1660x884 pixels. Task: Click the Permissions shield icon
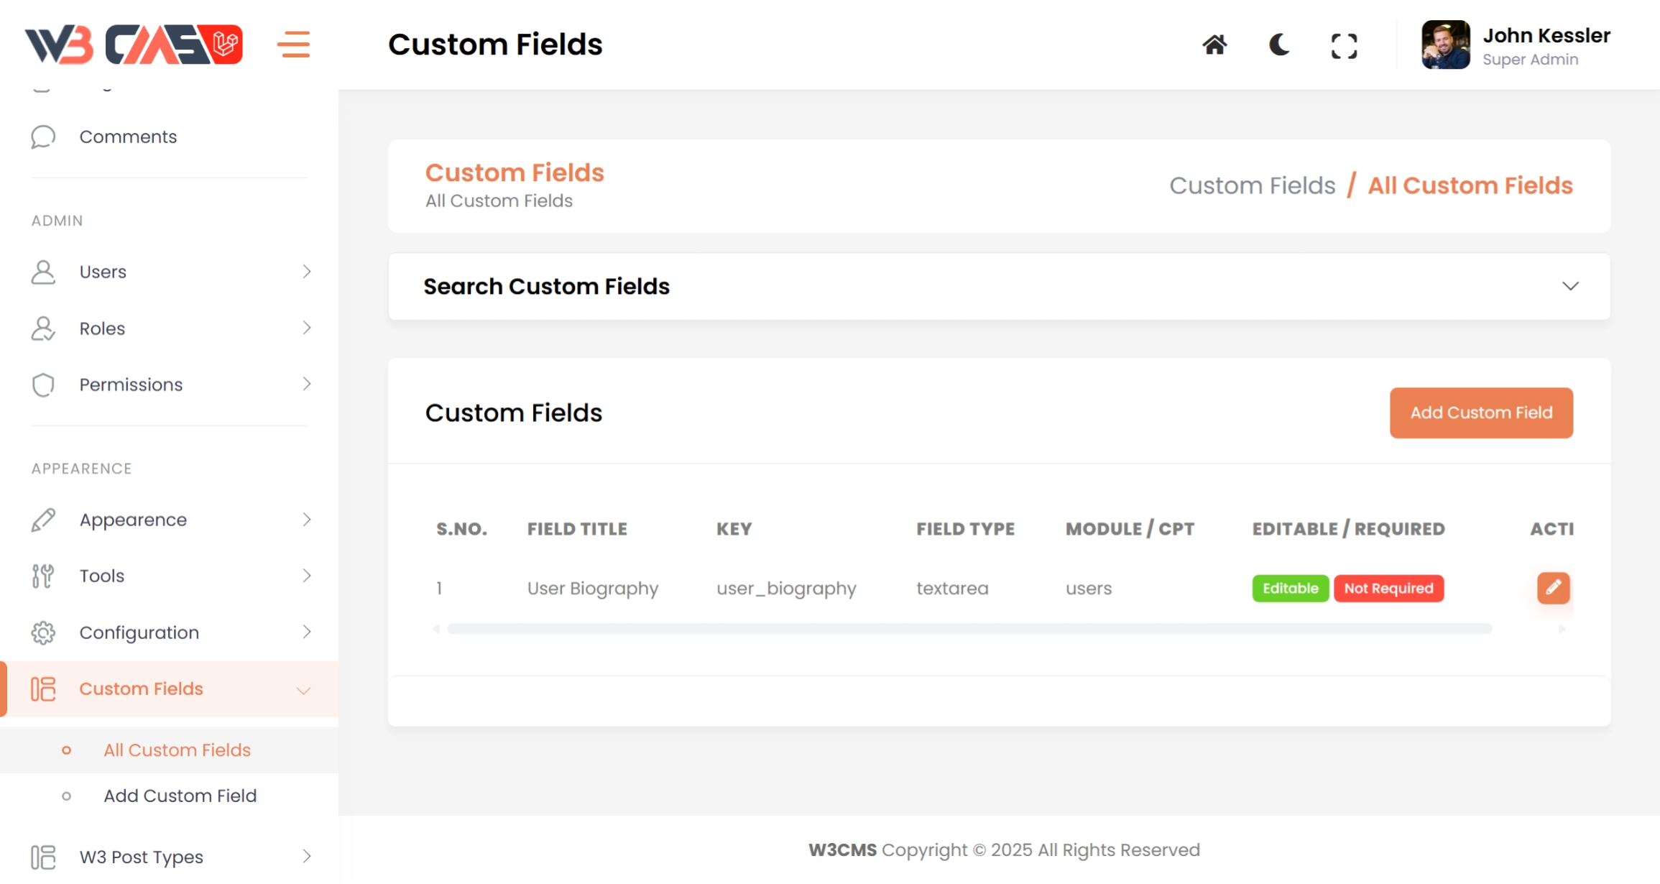tap(43, 385)
